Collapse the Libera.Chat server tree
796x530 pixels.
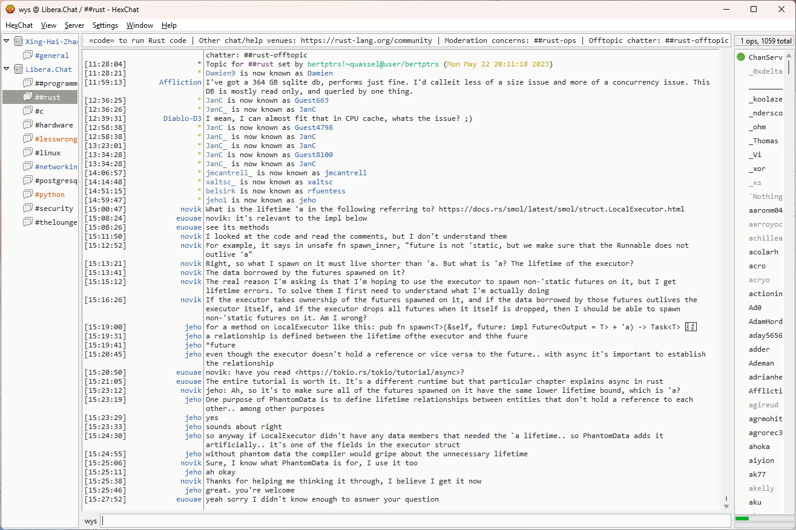(x=7, y=69)
